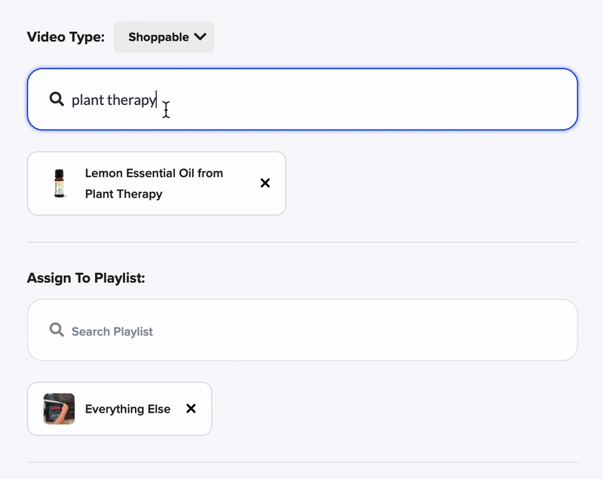Click the magnifier icon in product search

(x=56, y=99)
